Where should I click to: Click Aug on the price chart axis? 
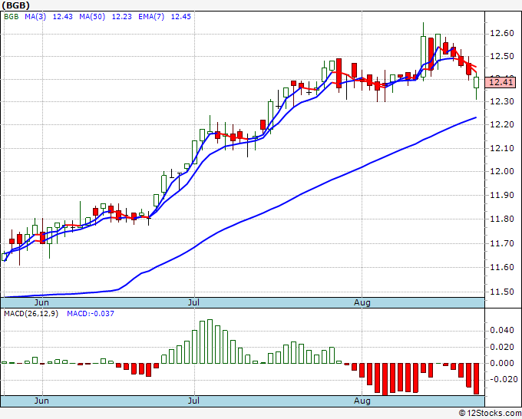[362, 302]
